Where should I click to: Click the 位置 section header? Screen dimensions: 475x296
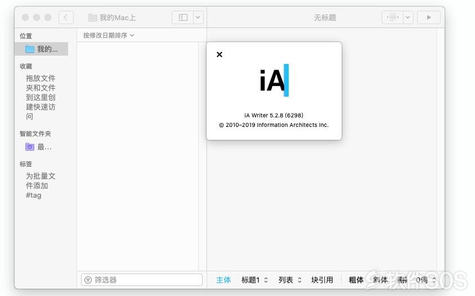pyautogui.click(x=26, y=36)
